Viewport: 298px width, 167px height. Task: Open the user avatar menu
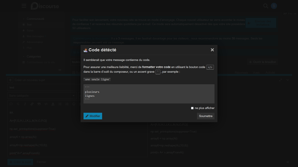pyautogui.click(x=274, y=6)
